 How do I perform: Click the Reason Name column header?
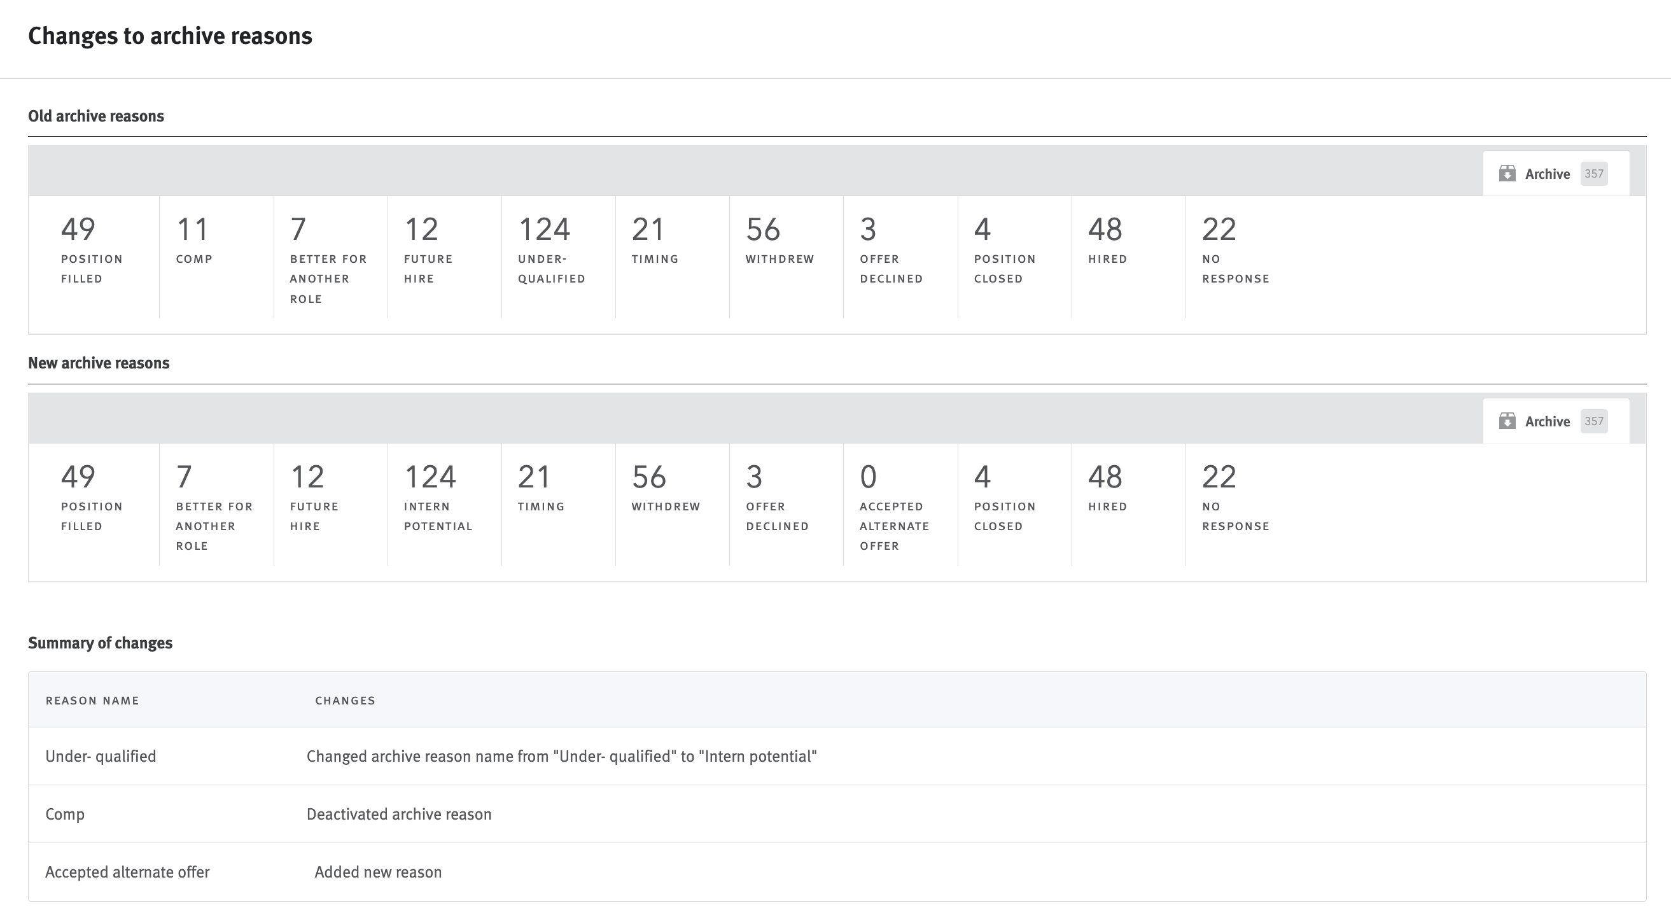point(92,700)
